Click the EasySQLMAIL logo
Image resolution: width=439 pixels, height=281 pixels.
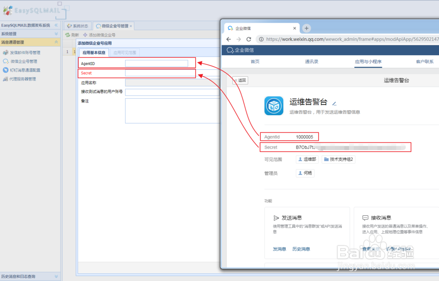point(31,11)
